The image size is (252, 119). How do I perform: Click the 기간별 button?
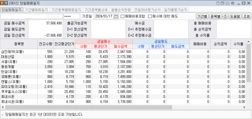point(202,16)
